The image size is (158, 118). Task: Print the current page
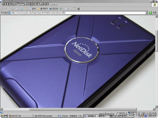(x=71, y=9)
